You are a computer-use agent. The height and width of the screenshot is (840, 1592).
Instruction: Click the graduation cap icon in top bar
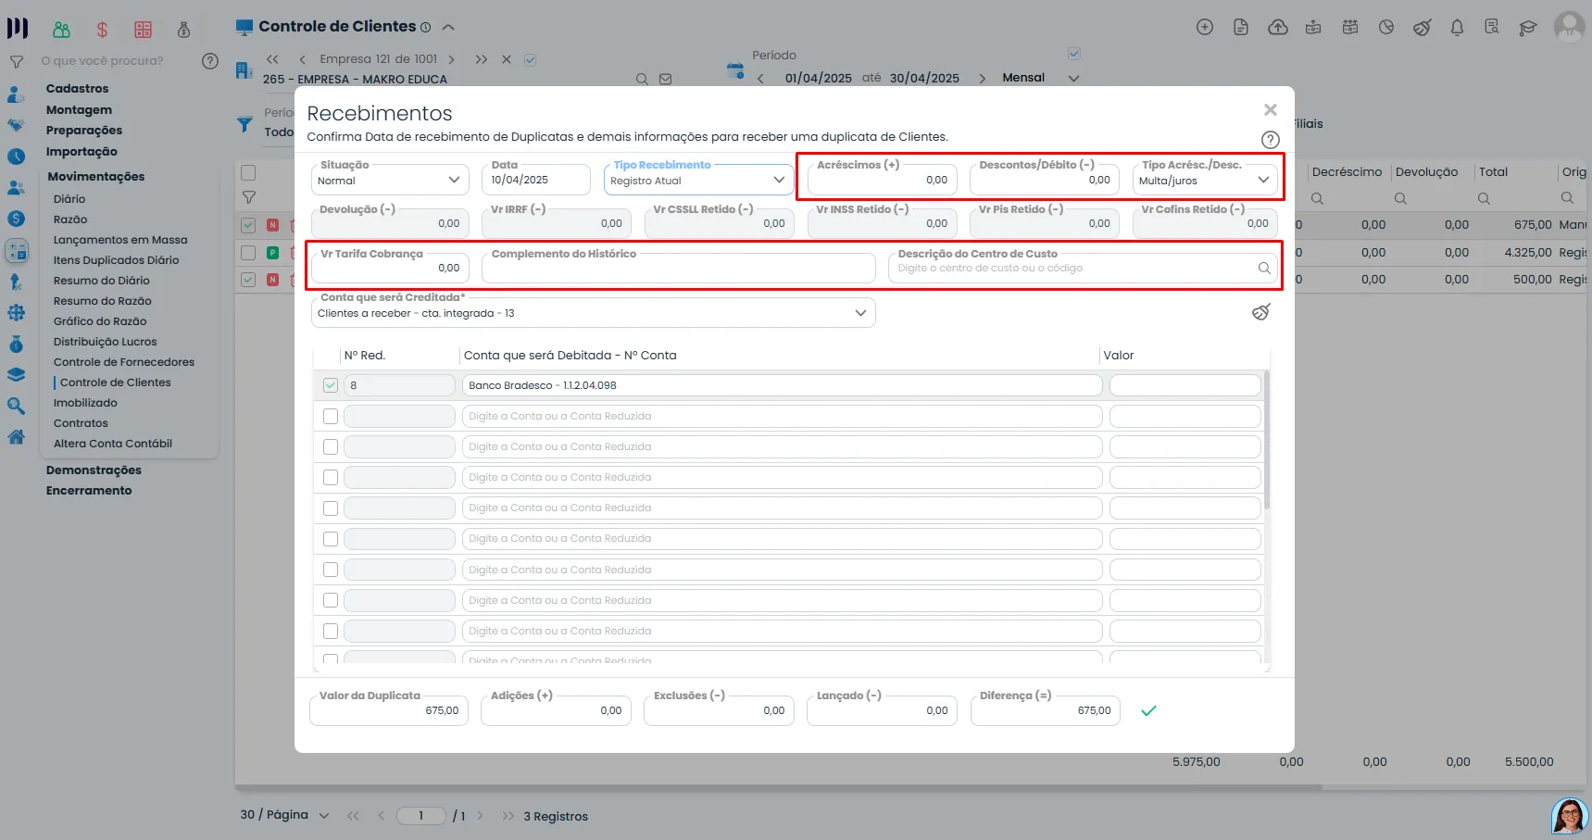[x=1528, y=28]
